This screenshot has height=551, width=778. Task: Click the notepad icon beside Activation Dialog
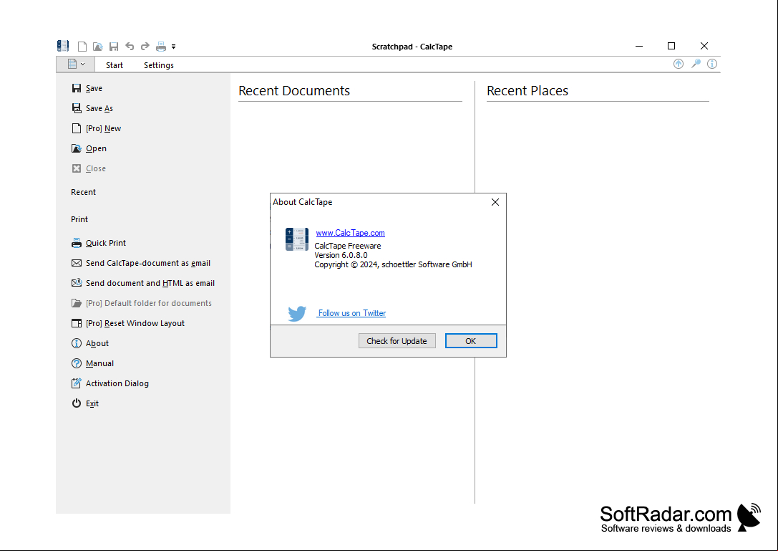pos(77,383)
